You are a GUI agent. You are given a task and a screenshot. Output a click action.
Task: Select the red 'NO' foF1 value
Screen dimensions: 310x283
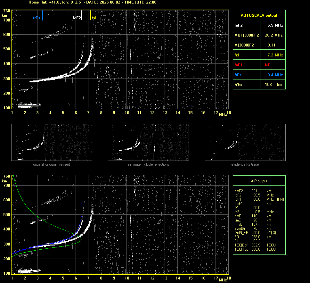(268, 65)
